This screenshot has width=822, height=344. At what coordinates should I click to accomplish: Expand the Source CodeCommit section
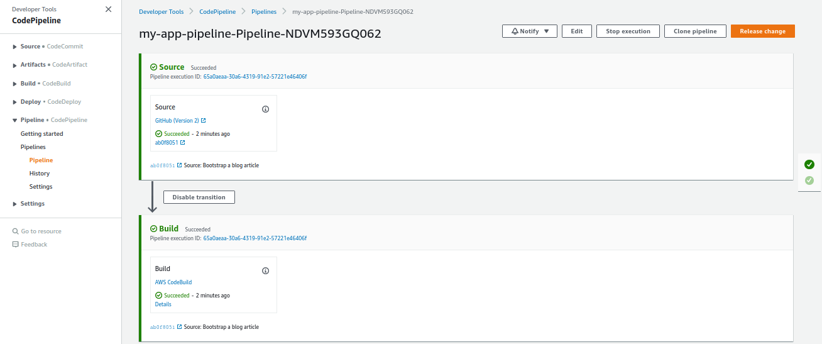pyautogui.click(x=15, y=47)
